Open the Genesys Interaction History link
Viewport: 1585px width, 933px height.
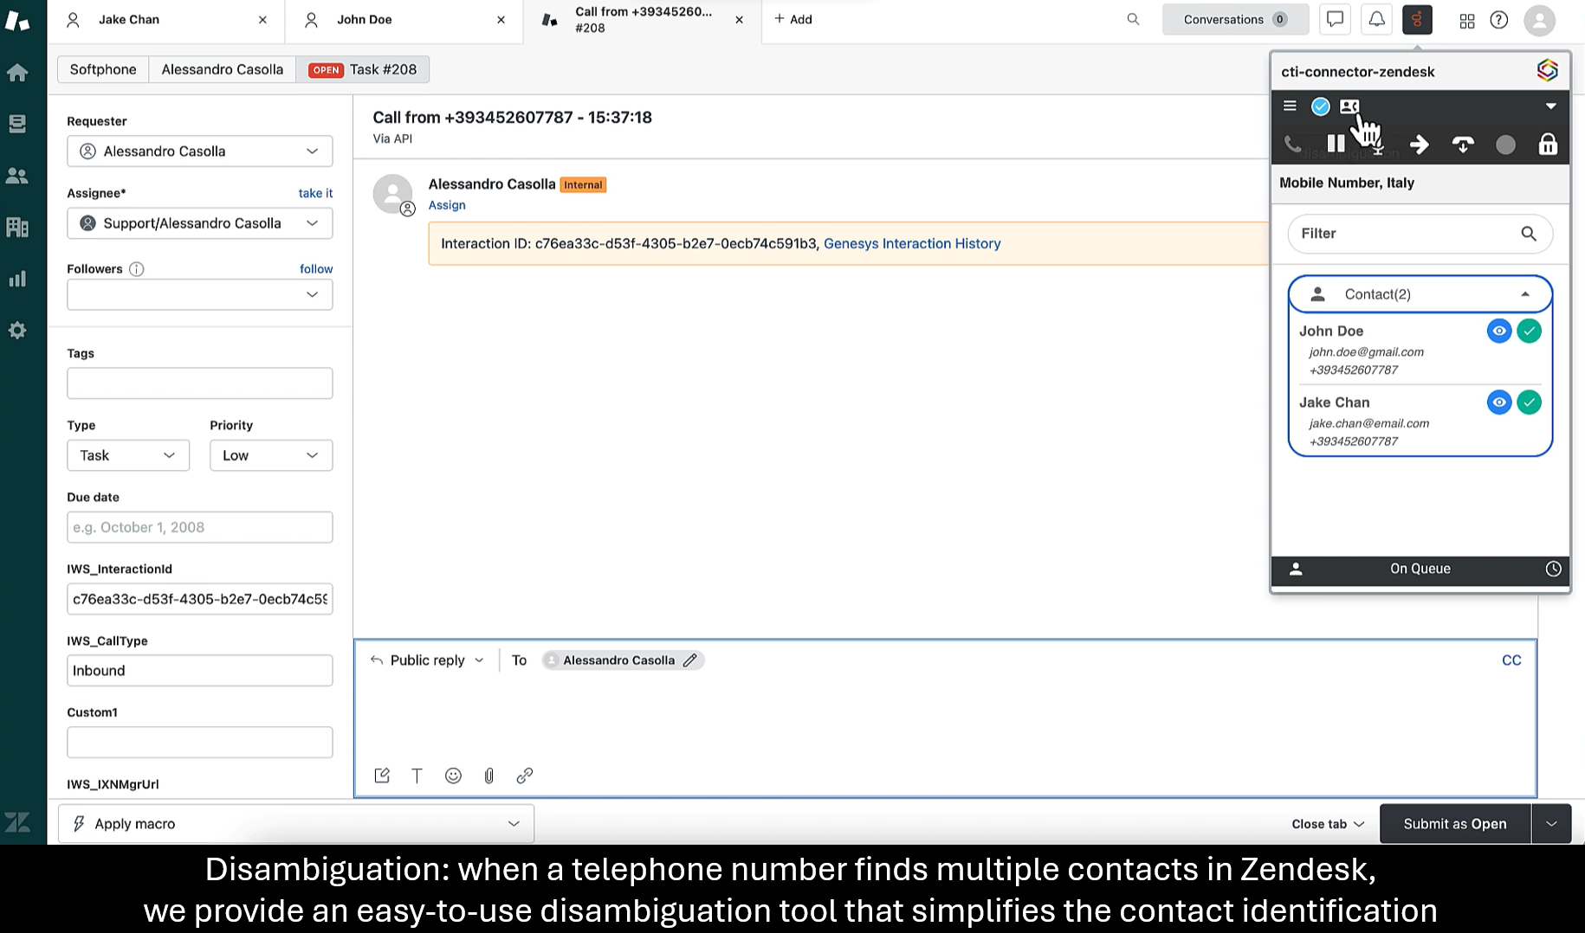pos(911,243)
